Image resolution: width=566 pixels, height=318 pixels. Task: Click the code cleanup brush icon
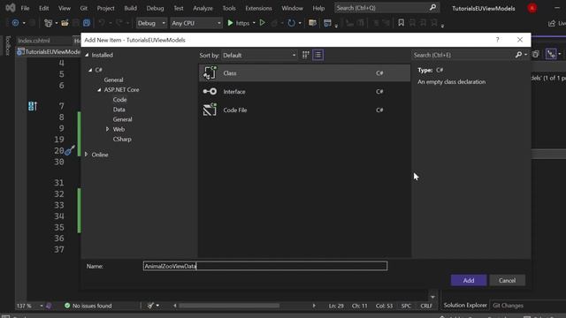(150, 306)
